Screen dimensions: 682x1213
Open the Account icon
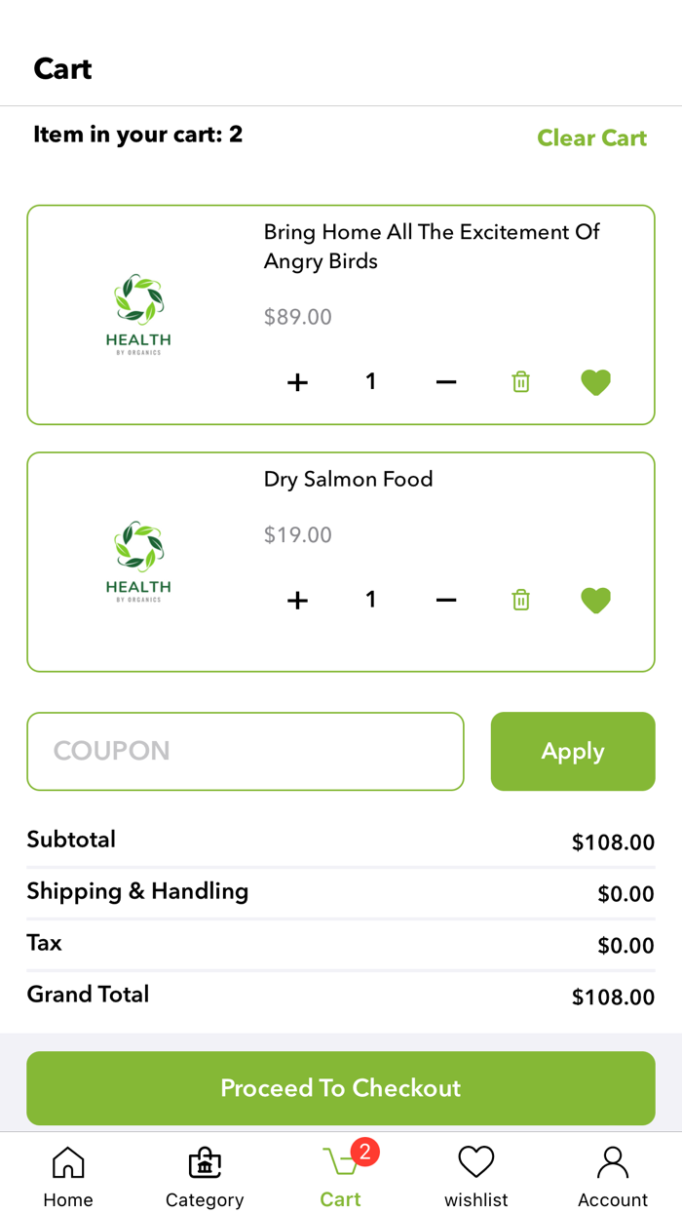(x=613, y=1161)
